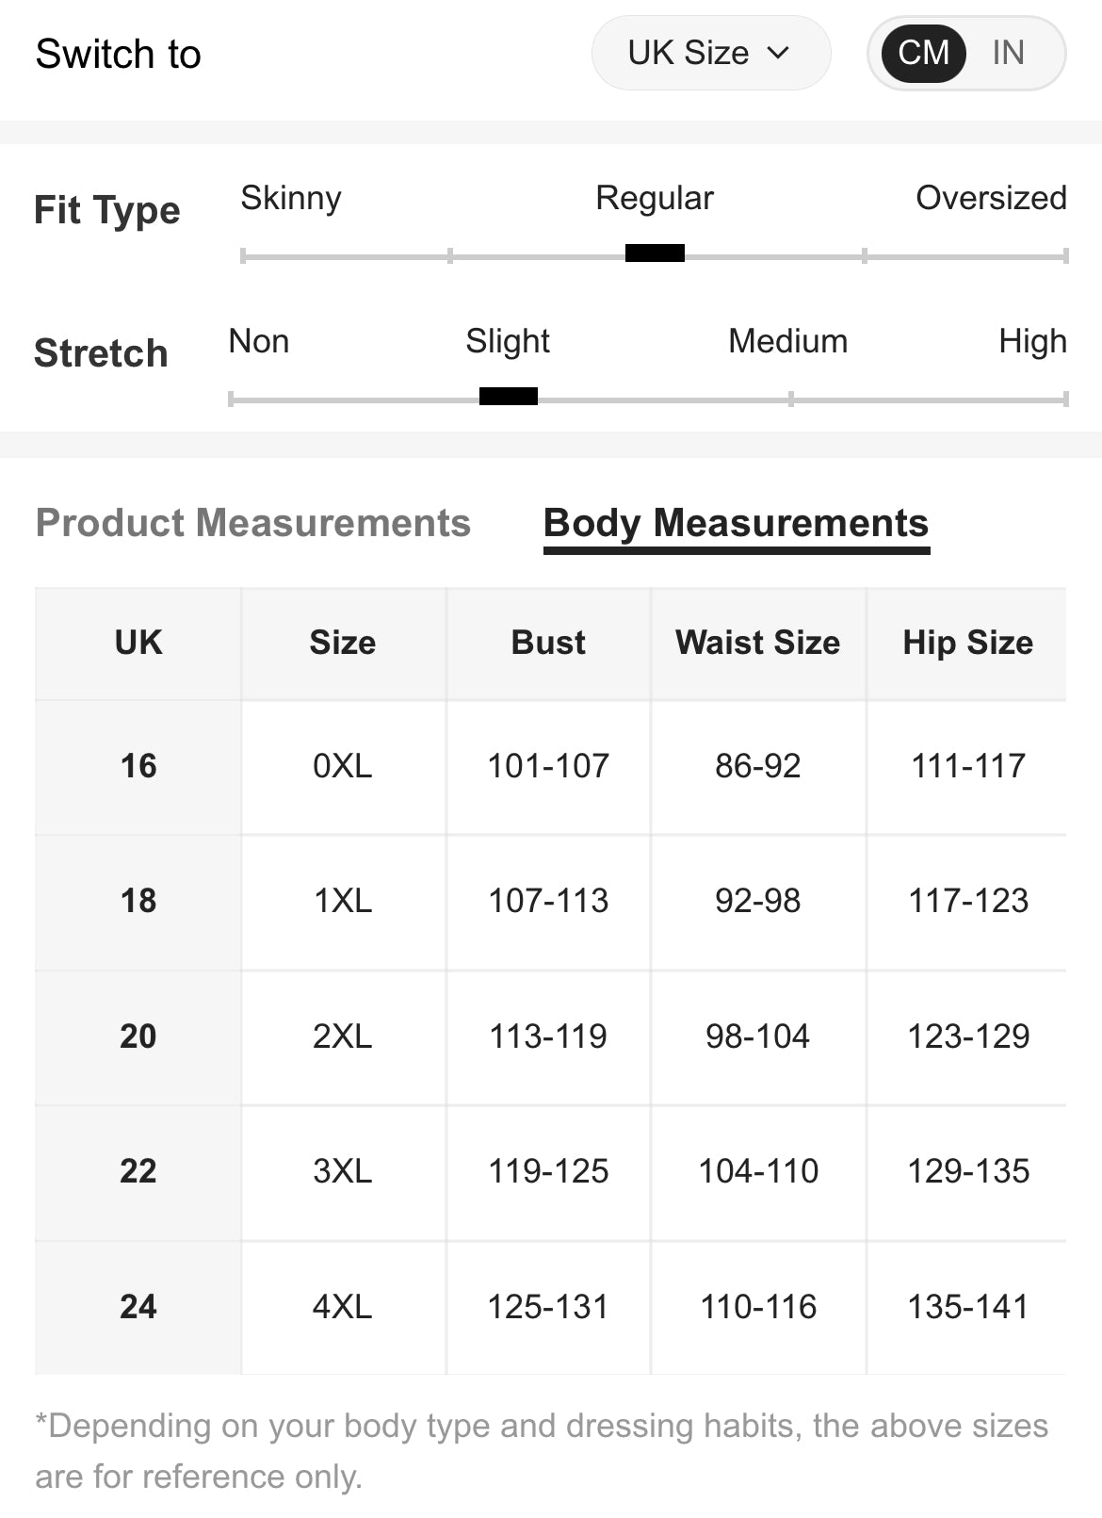Click the High stretch label
Viewport: 1102px width, 1518px height.
tap(1032, 341)
